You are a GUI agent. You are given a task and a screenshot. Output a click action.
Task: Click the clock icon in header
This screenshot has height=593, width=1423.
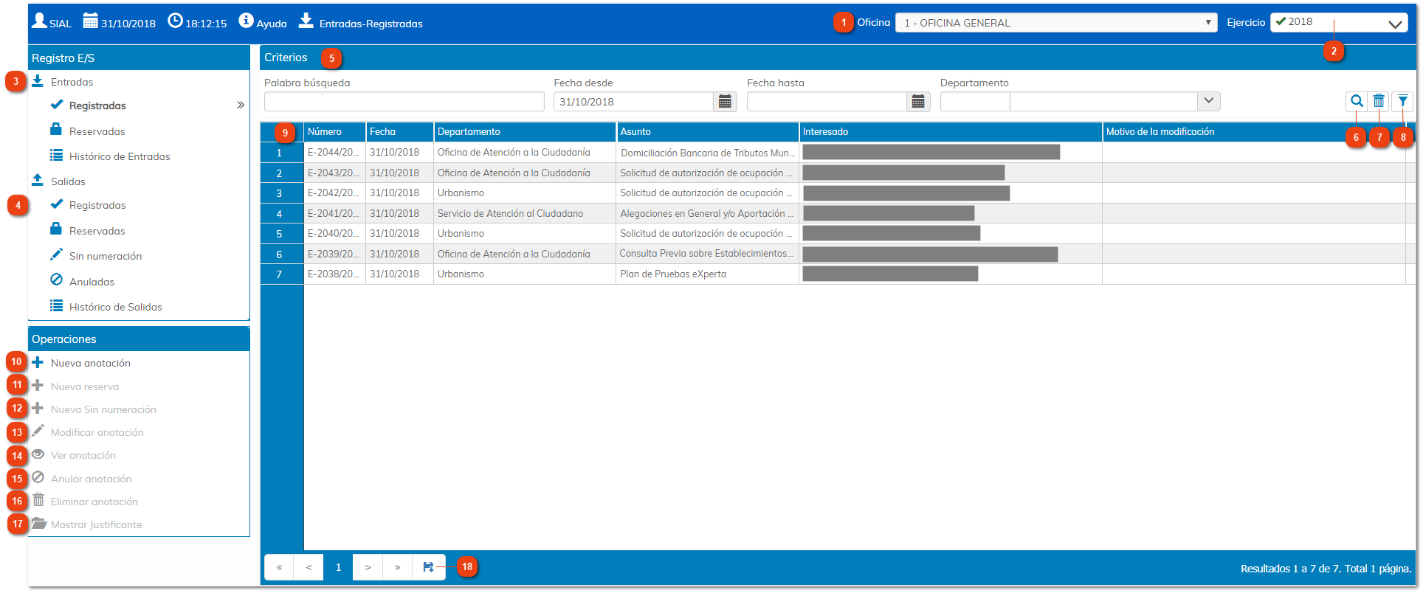pyautogui.click(x=175, y=21)
